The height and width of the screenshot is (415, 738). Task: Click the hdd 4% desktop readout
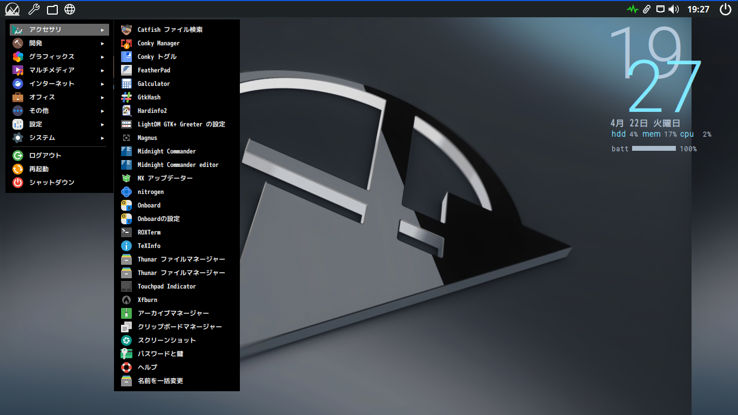[x=625, y=134]
